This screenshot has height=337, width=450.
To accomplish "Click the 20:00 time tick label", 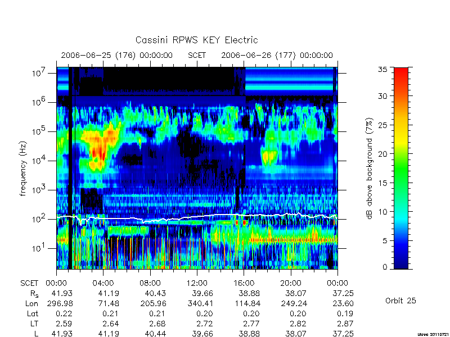I will point(290,283).
